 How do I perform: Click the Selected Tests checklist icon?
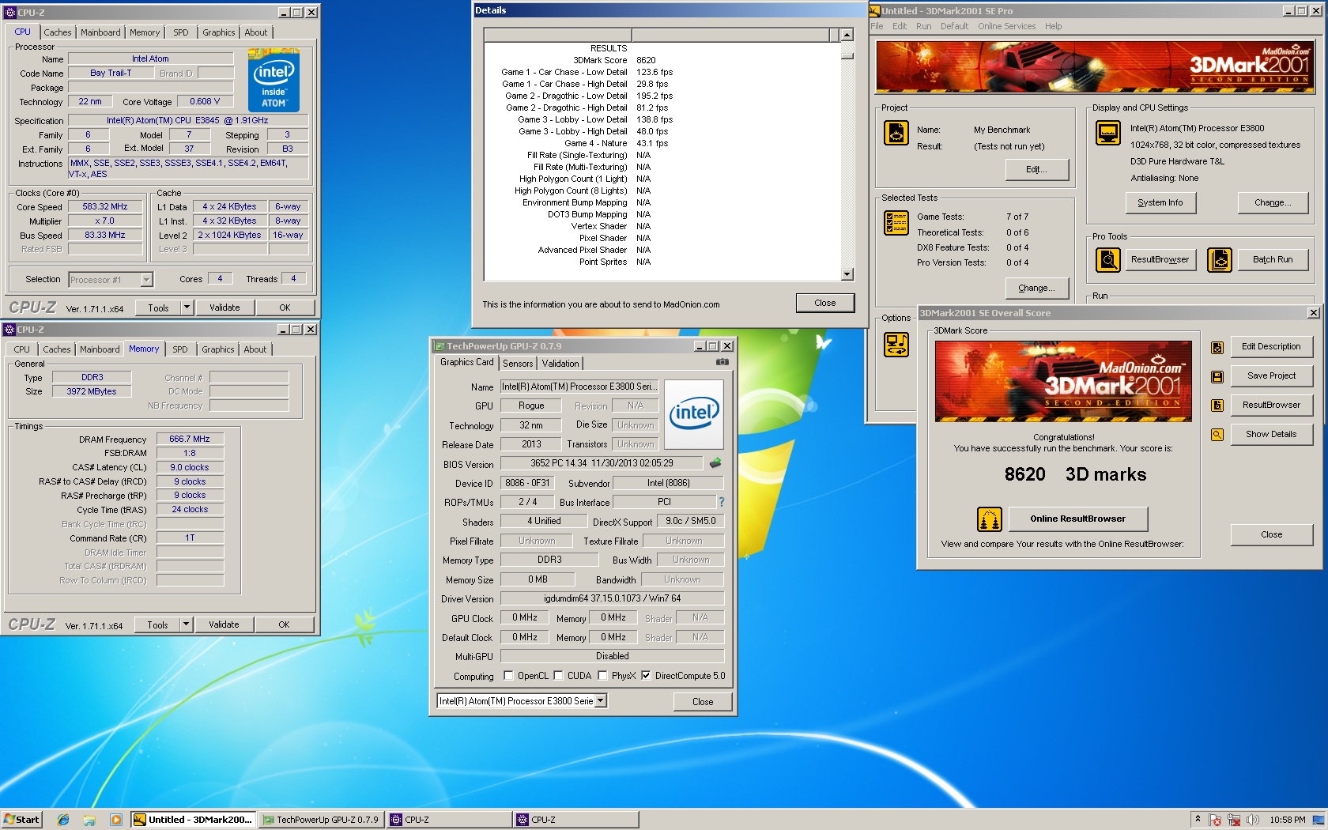(x=896, y=223)
